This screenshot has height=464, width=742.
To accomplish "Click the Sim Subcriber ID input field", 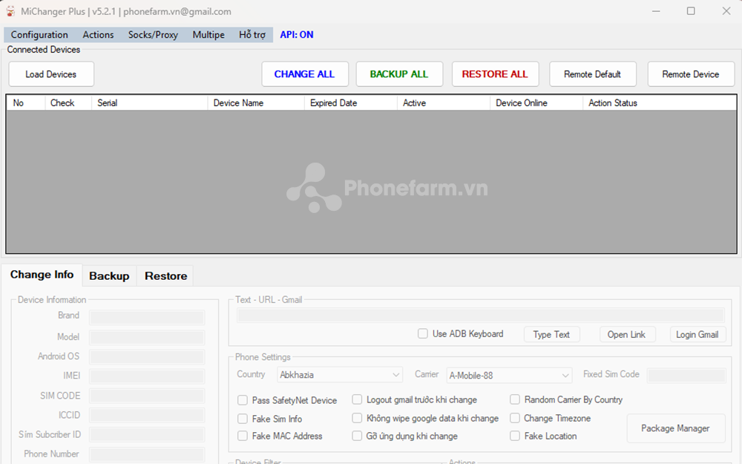I will (147, 434).
